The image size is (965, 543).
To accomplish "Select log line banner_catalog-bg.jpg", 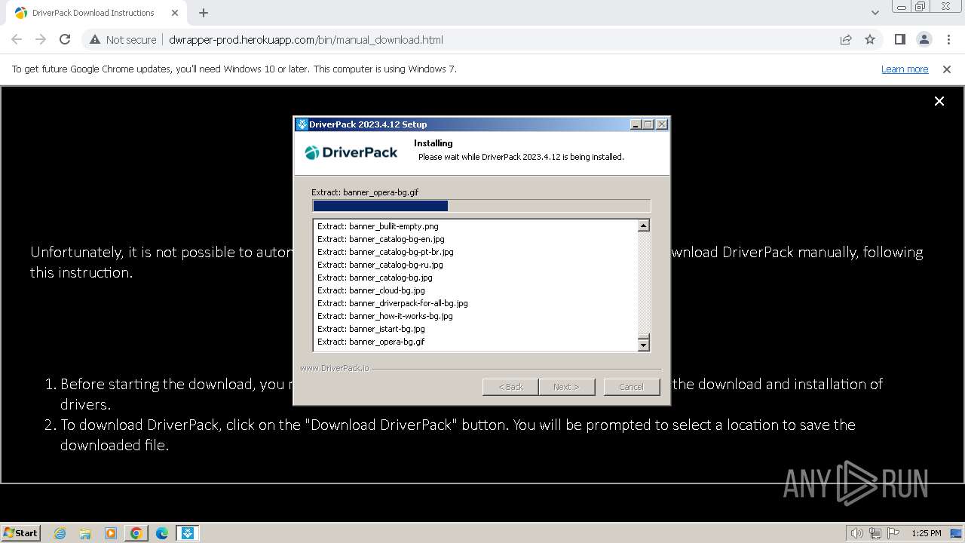I will (x=375, y=278).
